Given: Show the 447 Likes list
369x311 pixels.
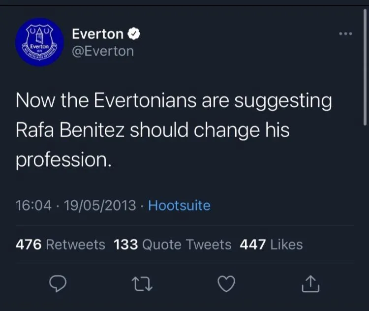Looking at the screenshot, I should [271, 244].
